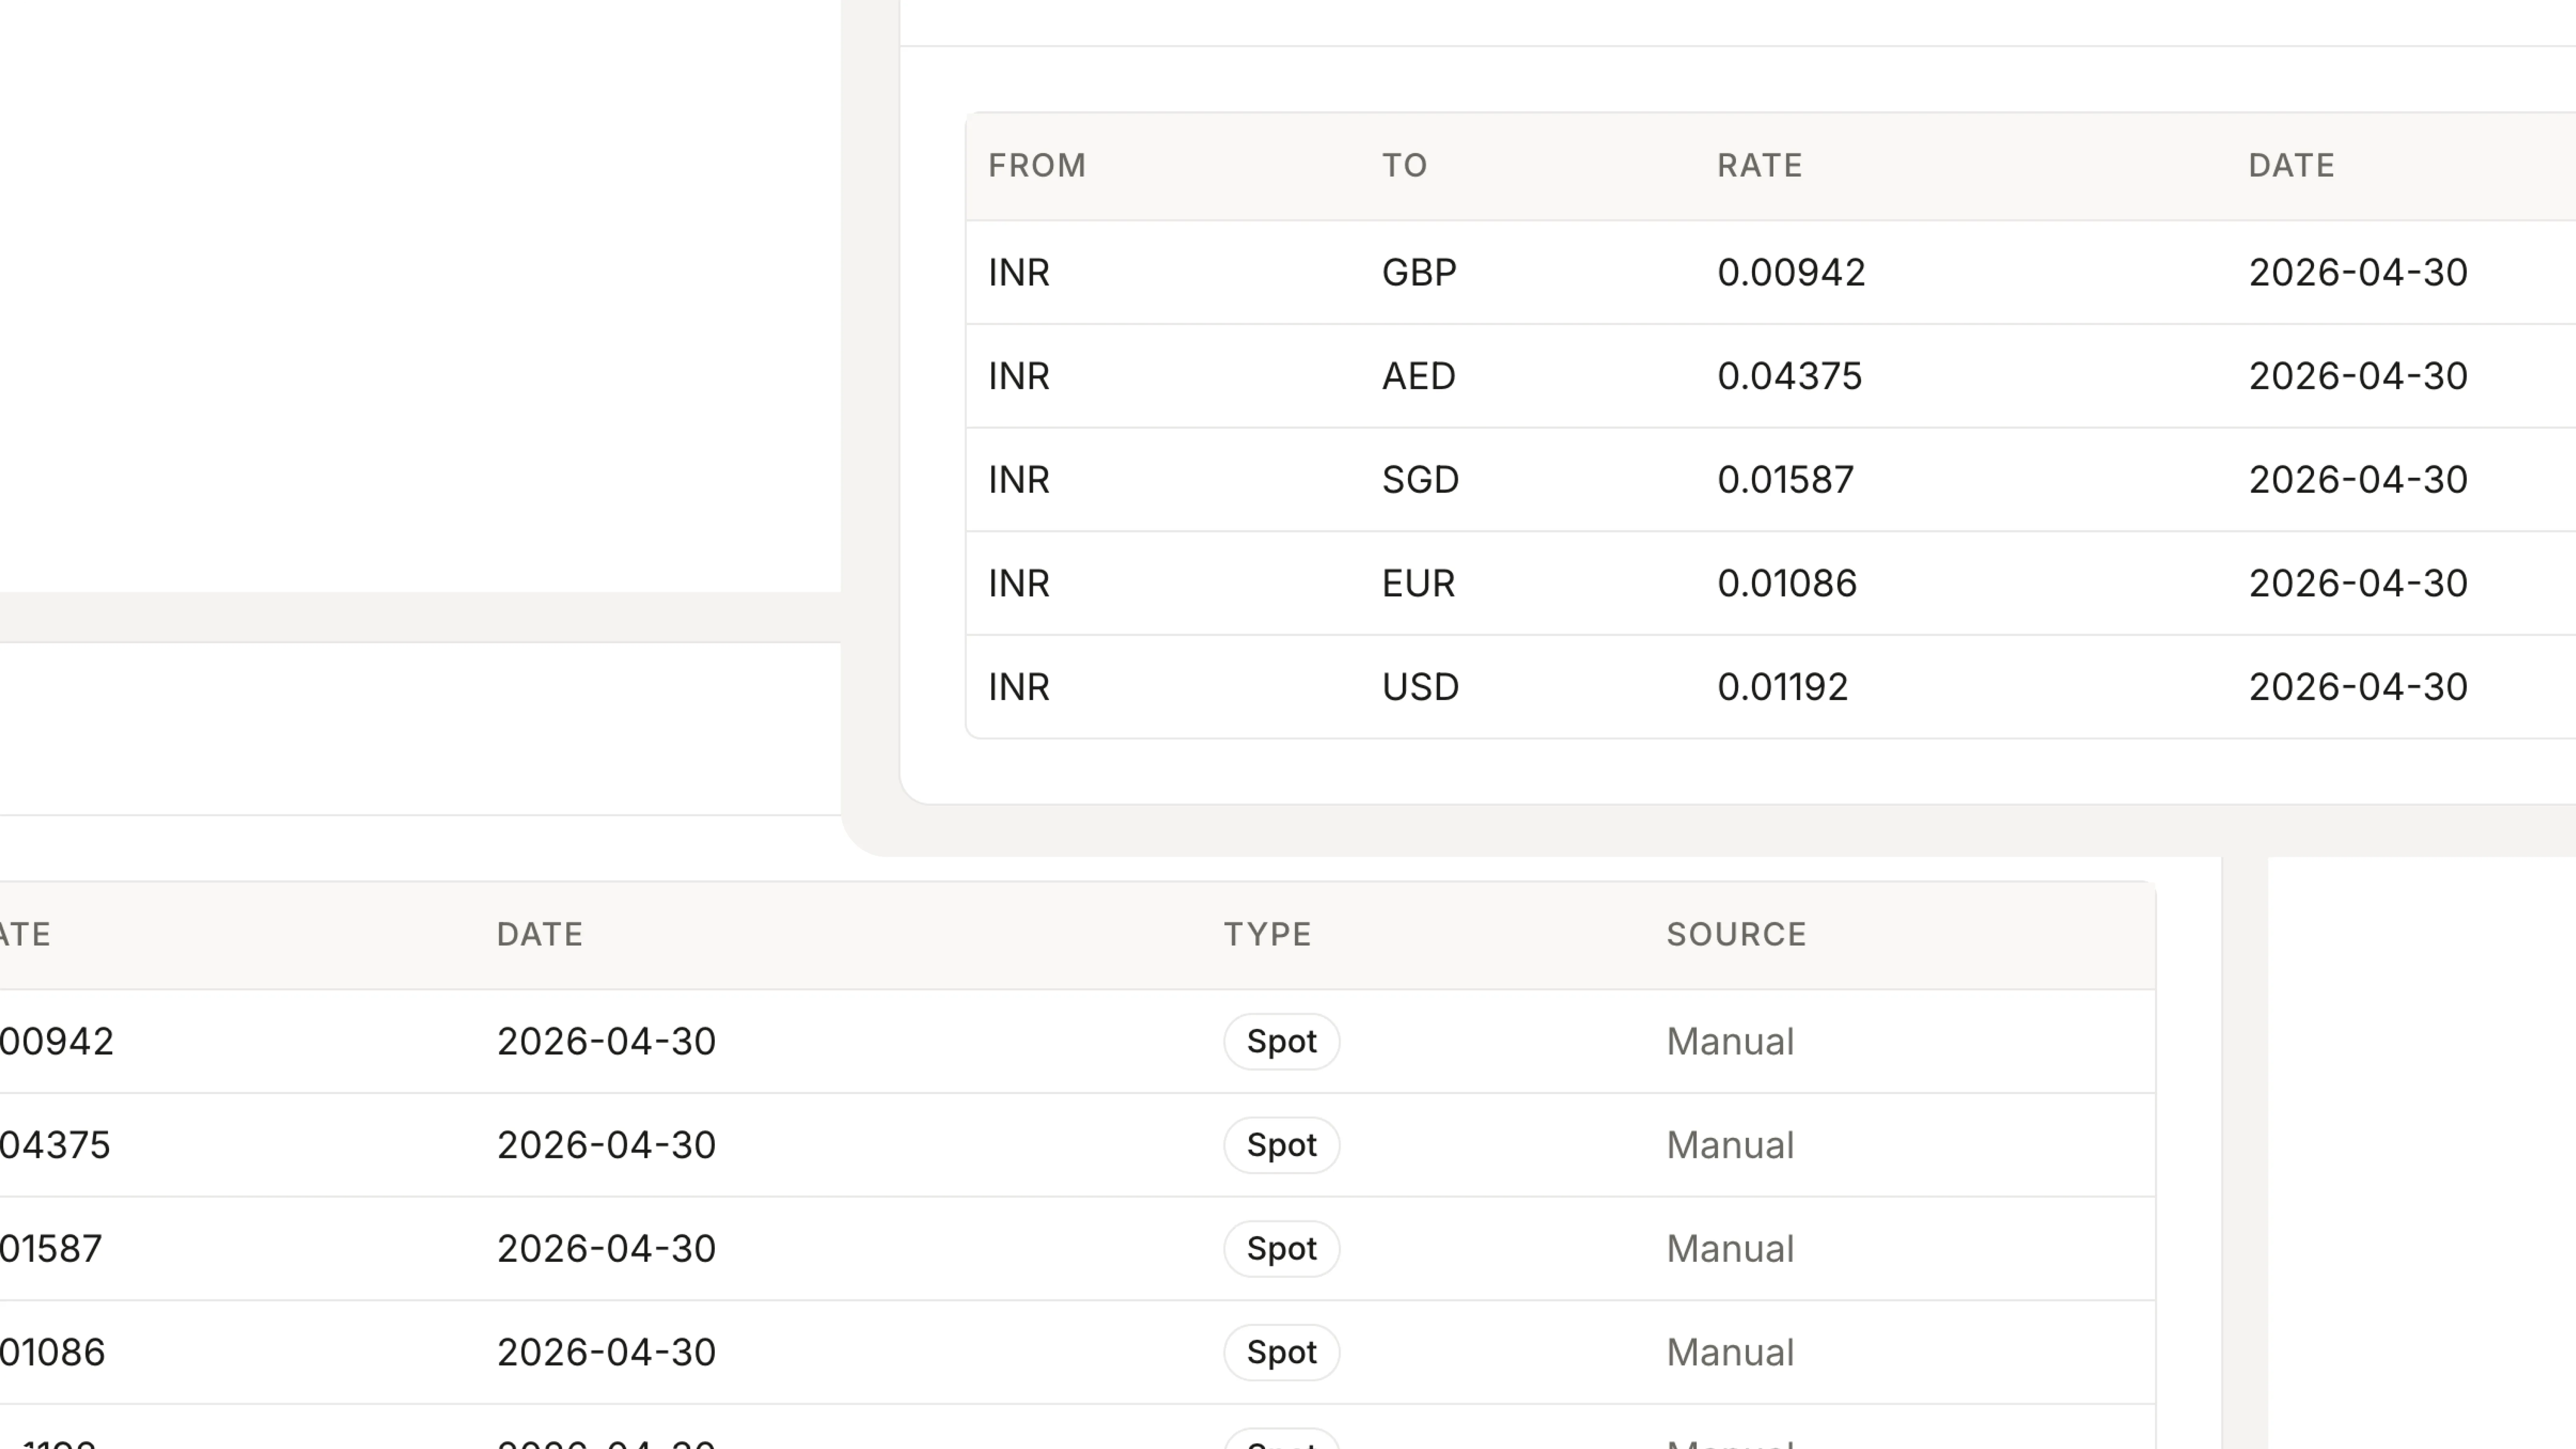Click the date in the Spot row ending 01086
This screenshot has width=2576, height=1449.
tap(606, 1352)
